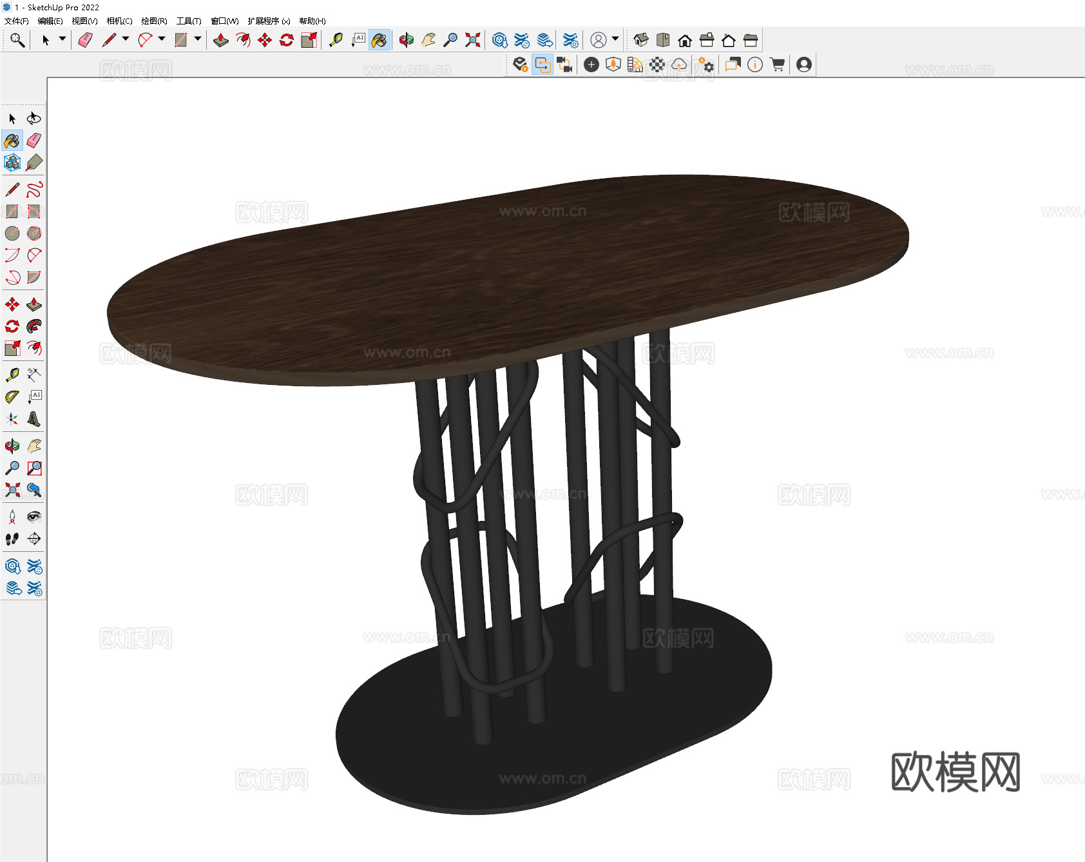Viewport: 1085px width, 862px height.
Task: Open the 扩展程序 menu
Action: point(269,21)
